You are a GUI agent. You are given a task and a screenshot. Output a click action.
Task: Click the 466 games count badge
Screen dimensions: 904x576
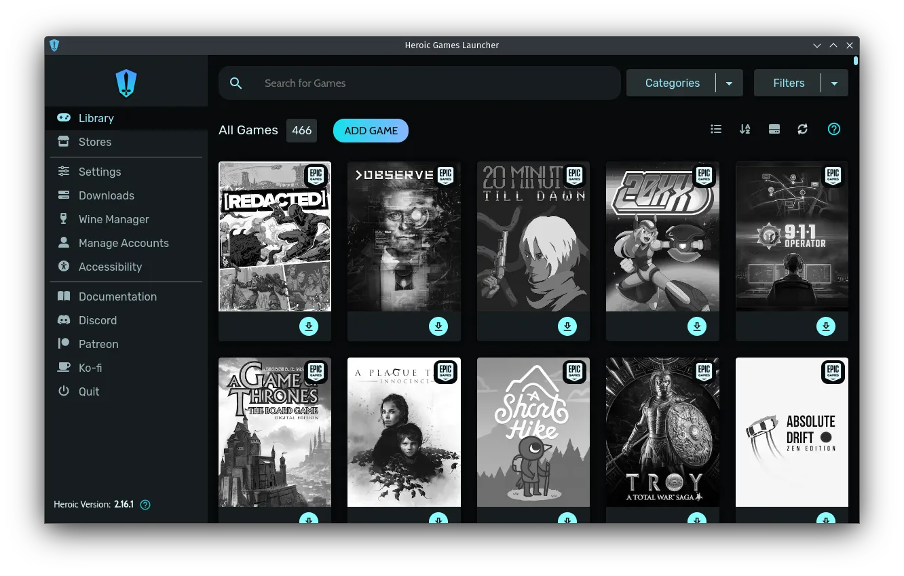(301, 130)
